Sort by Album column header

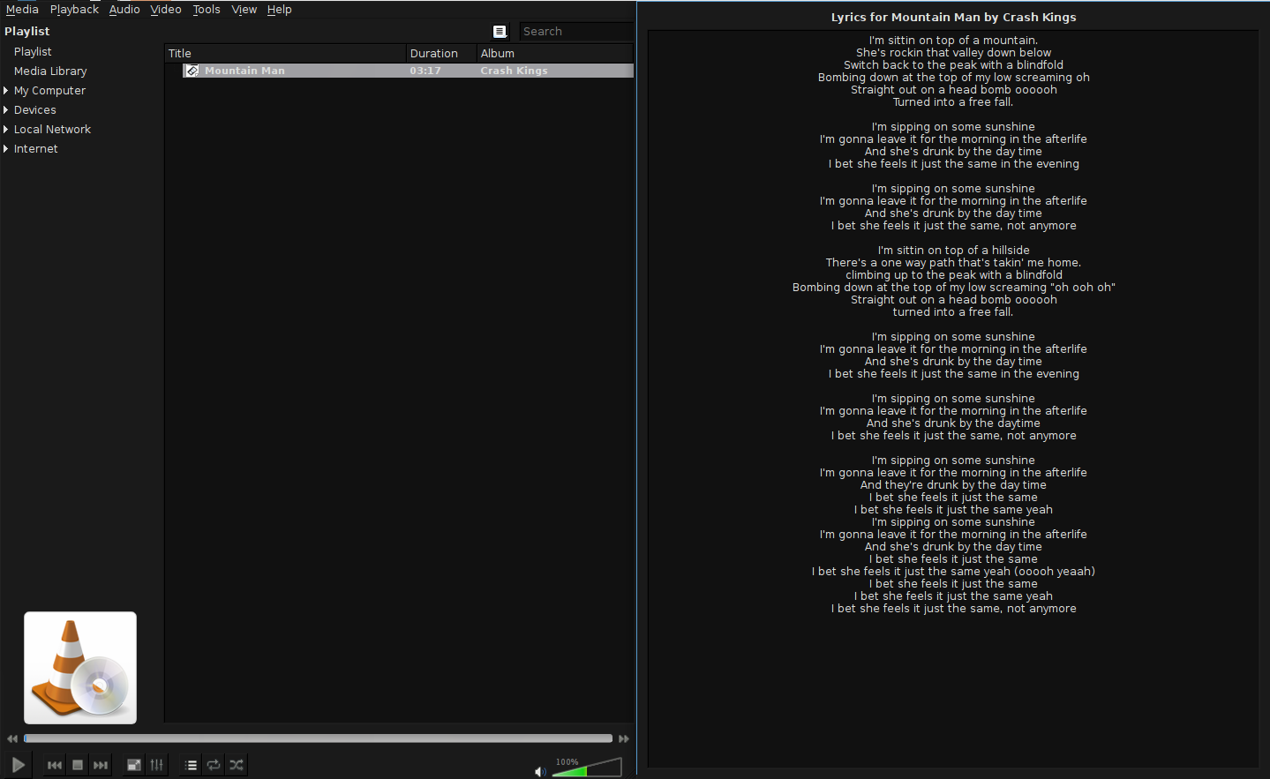pyautogui.click(x=555, y=54)
